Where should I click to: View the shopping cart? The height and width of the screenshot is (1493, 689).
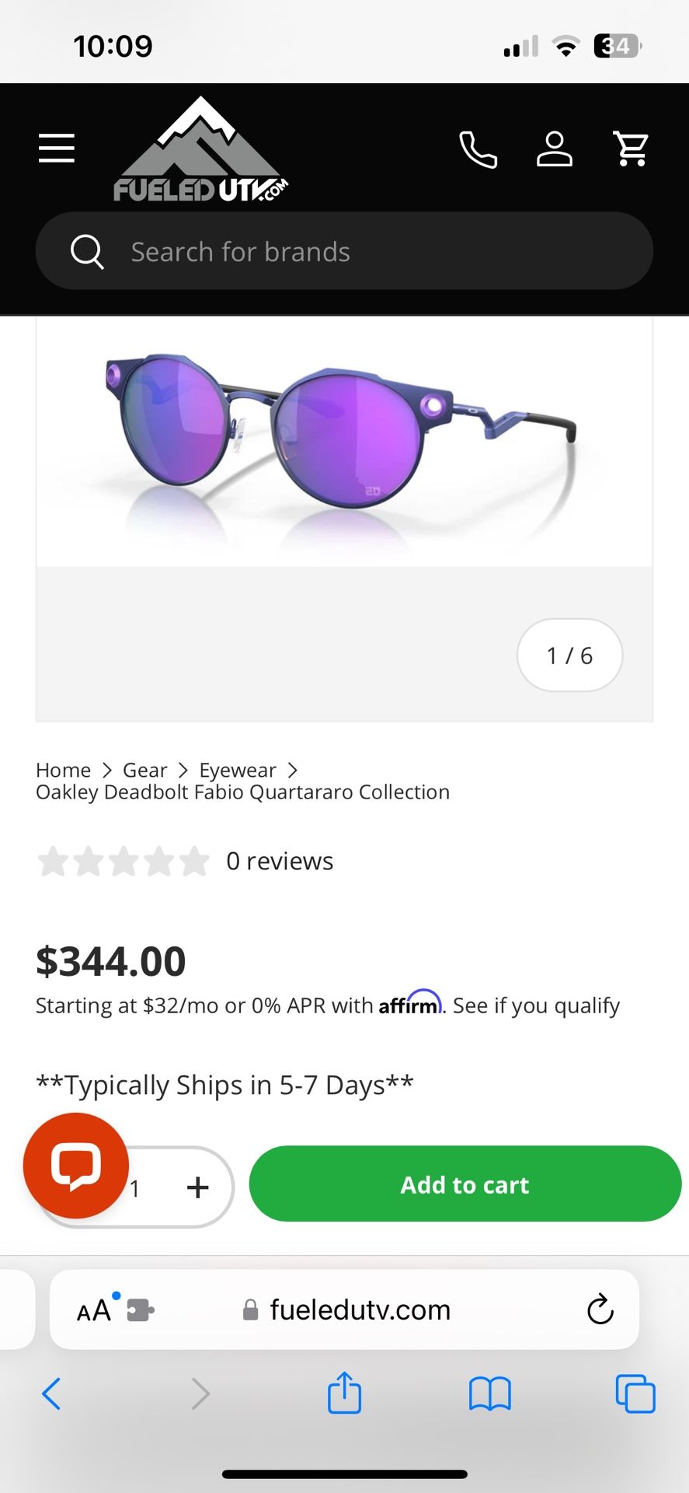[631, 149]
